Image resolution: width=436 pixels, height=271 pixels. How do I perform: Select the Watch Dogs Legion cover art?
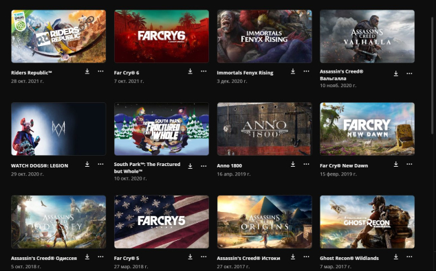pyautogui.click(x=58, y=129)
